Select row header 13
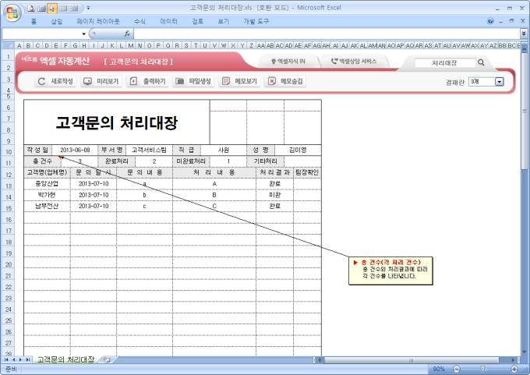This screenshot has height=375, width=530. (x=8, y=186)
